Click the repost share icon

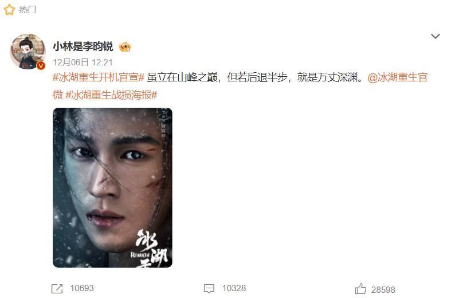coord(57,288)
